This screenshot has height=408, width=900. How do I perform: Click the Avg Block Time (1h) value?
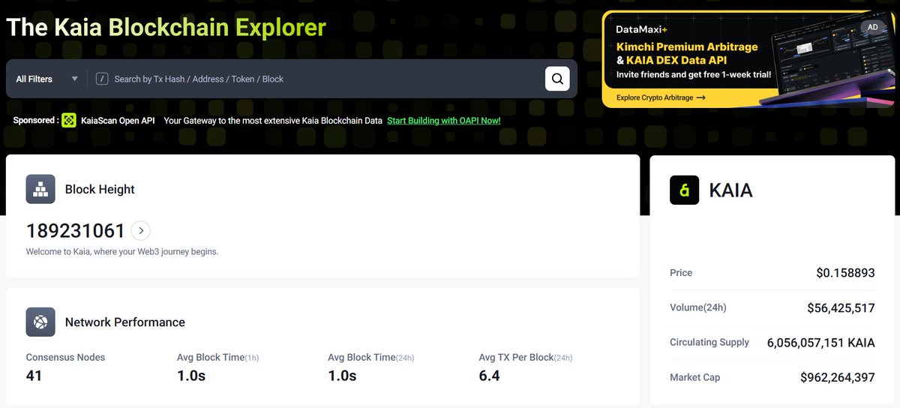191,375
